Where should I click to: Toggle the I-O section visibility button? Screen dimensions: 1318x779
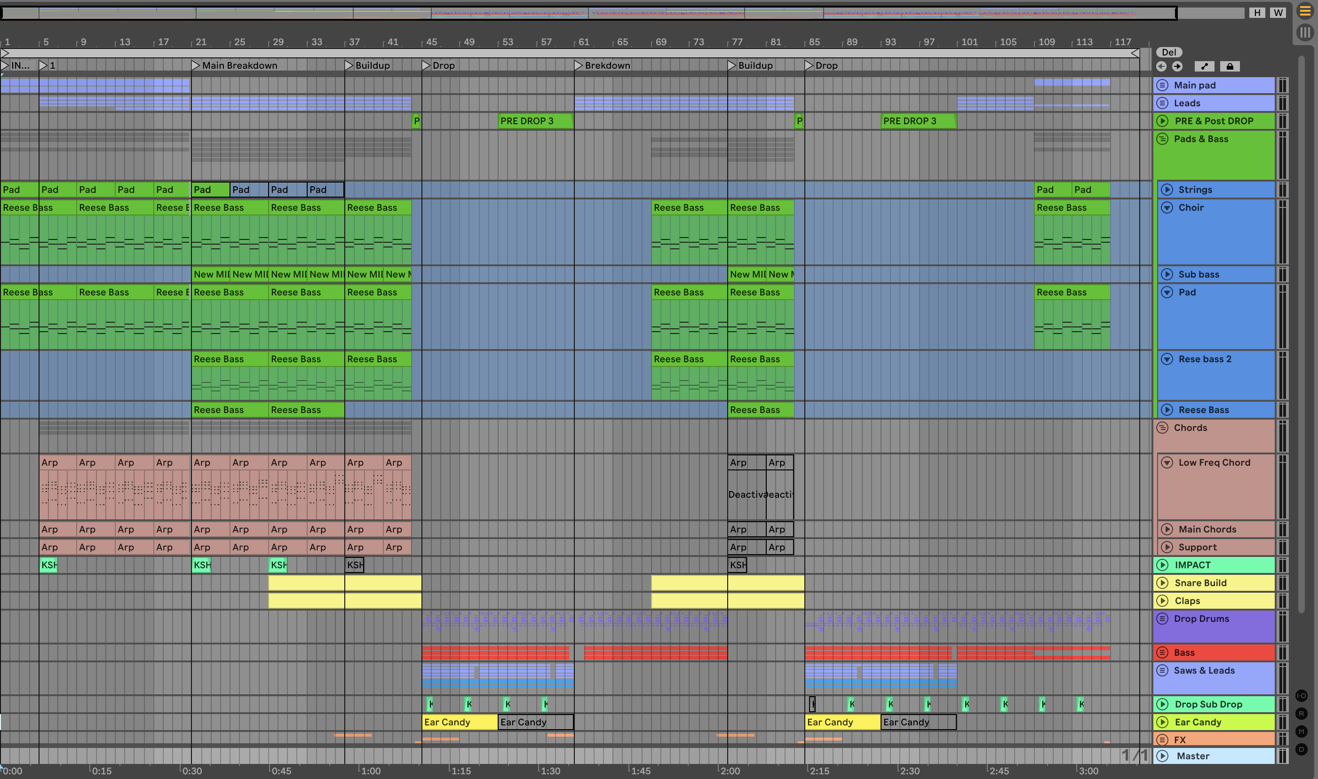tap(1302, 696)
